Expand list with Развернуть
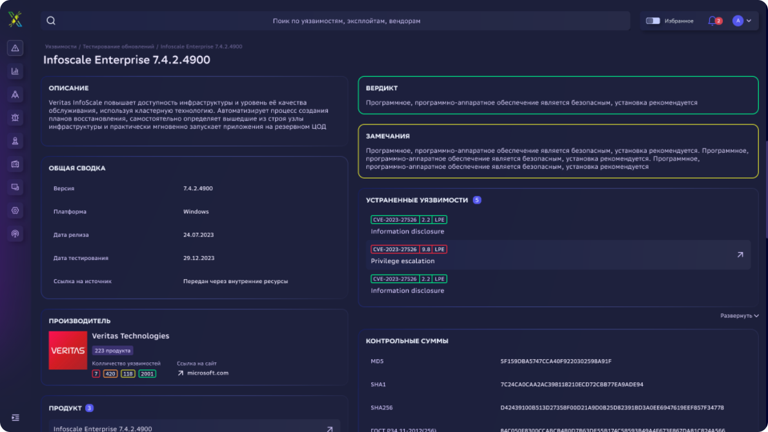 coord(739,315)
